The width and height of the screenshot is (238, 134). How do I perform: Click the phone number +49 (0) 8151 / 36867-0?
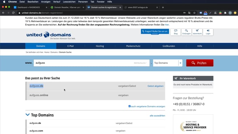point(189,104)
